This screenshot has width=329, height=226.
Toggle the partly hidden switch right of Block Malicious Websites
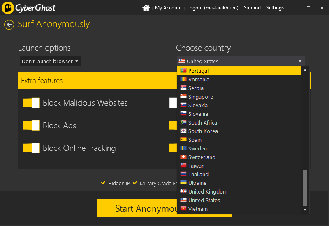coord(173,103)
